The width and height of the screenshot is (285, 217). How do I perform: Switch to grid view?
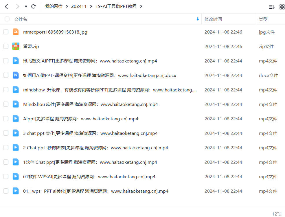pyautogui.click(x=282, y=7)
